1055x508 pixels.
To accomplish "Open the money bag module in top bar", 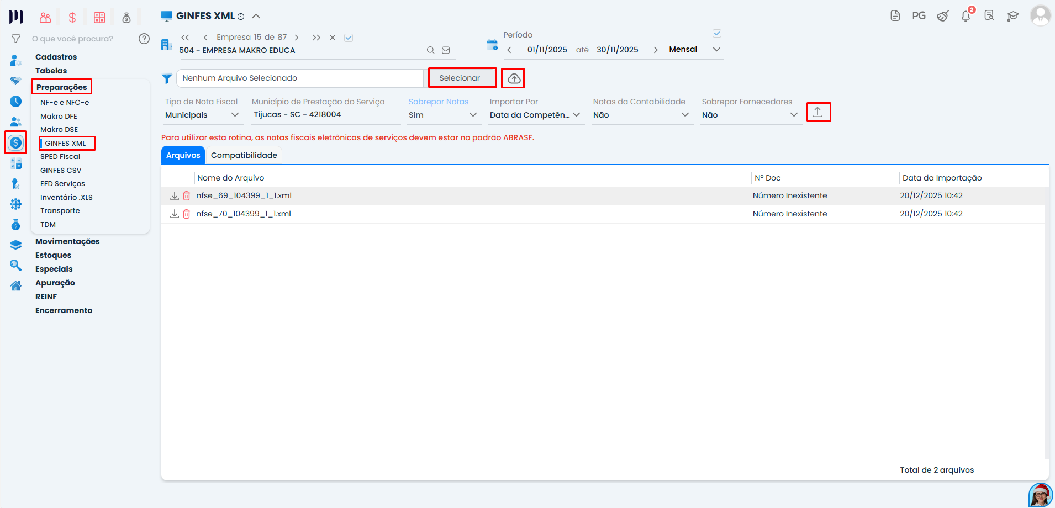I will point(126,18).
